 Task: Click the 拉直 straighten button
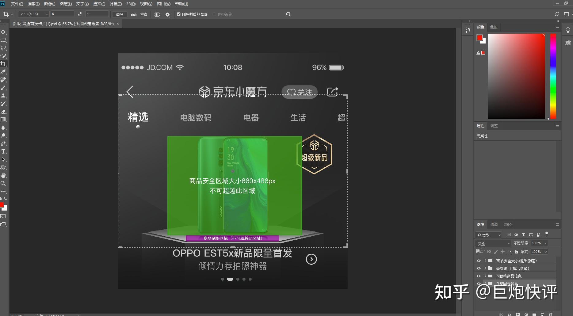click(x=139, y=14)
